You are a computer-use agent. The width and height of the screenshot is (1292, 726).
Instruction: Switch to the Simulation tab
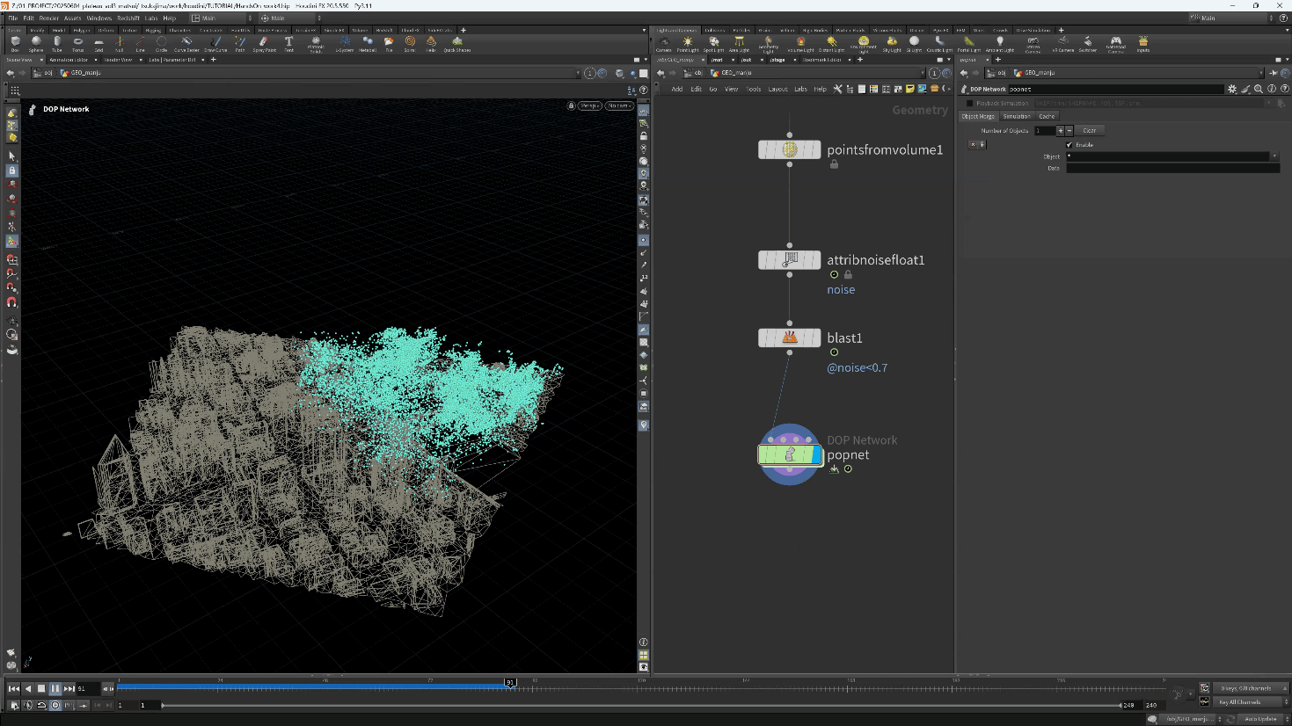pyautogui.click(x=1017, y=116)
